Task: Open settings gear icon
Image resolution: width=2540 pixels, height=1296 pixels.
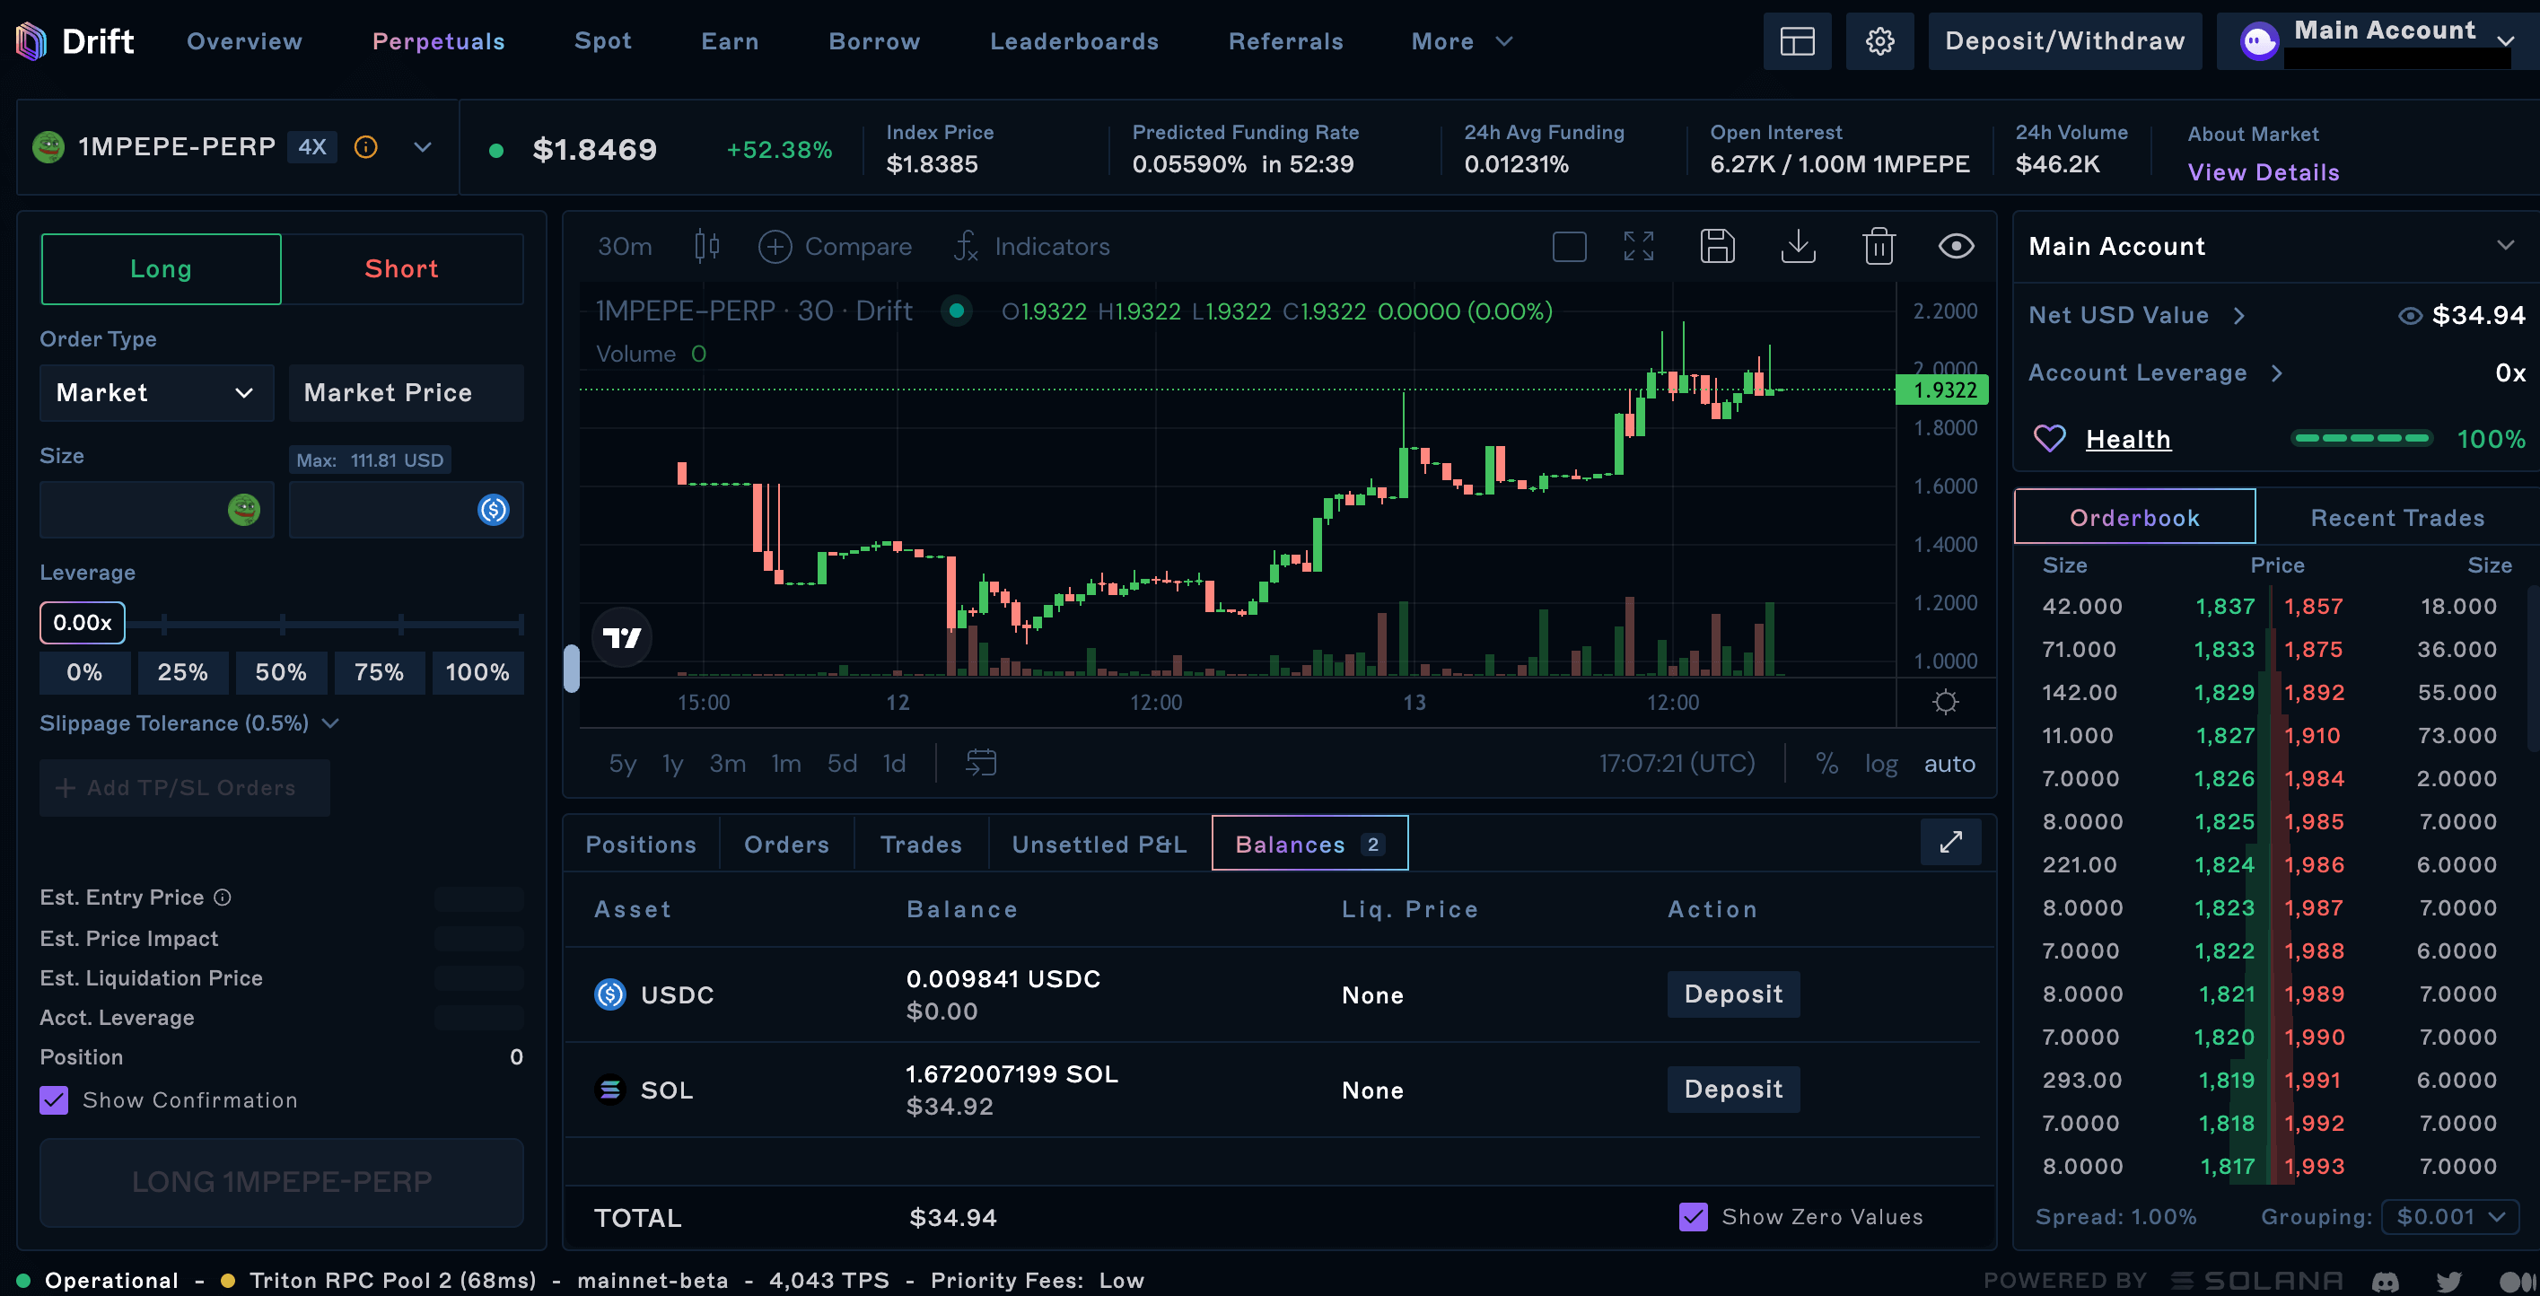Action: [x=1879, y=41]
